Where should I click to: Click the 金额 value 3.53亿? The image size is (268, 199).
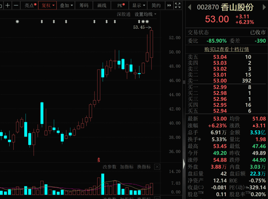coord(258,133)
